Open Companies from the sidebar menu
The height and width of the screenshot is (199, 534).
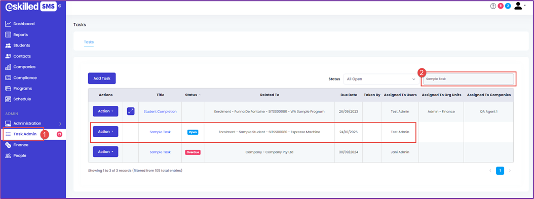pyautogui.click(x=24, y=67)
